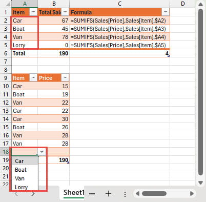Open the more sheets ellipsis button
Viewport: 206px width, 202px height.
92,193
